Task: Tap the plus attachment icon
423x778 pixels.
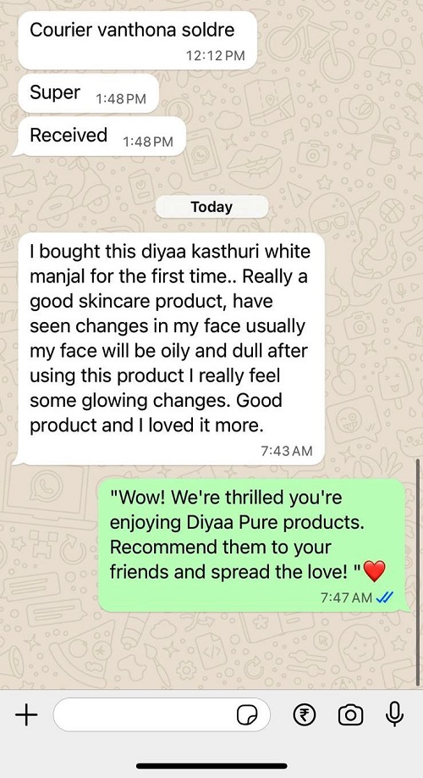Action: tap(26, 715)
